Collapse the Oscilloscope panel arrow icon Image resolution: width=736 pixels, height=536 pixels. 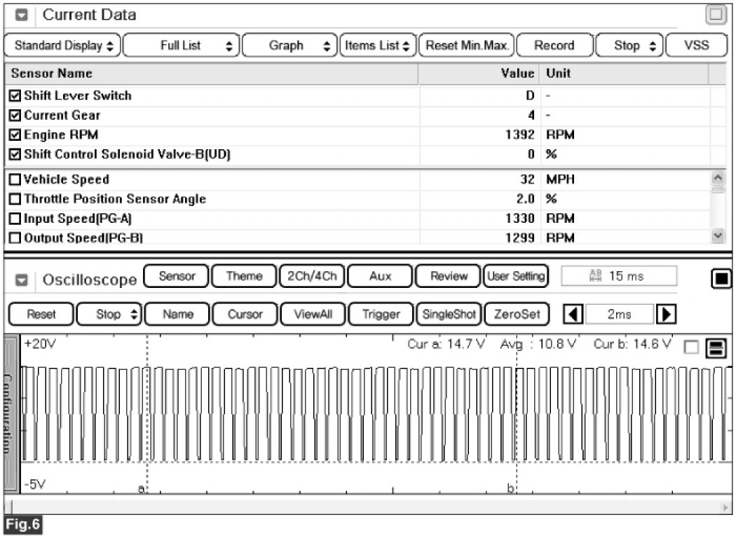tap(22, 280)
